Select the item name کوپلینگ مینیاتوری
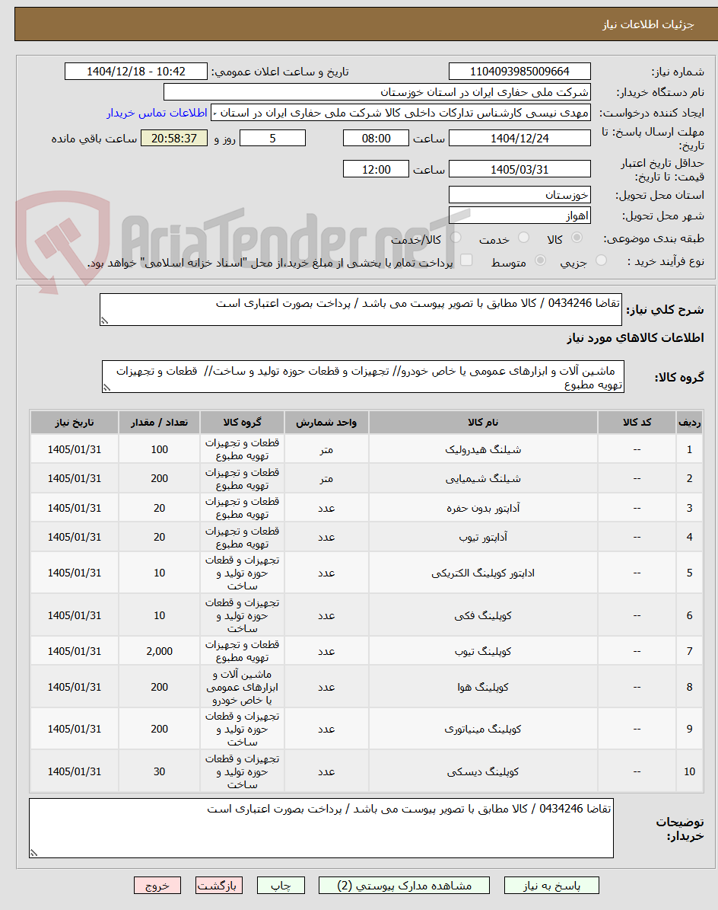 pyautogui.click(x=483, y=729)
